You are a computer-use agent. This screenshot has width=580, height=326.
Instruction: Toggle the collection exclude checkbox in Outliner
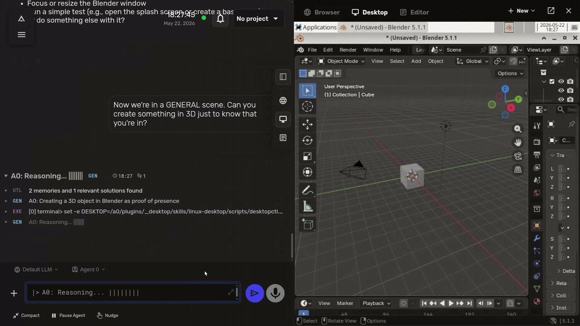(x=552, y=81)
